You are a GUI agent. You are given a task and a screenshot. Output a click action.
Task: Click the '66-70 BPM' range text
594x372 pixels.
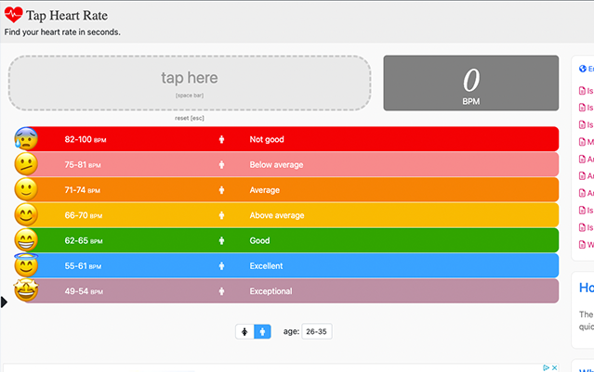84,215
